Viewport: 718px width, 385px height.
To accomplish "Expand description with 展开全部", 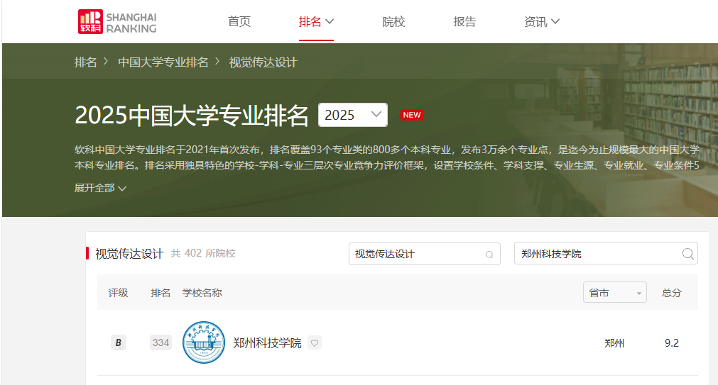I will click(100, 188).
